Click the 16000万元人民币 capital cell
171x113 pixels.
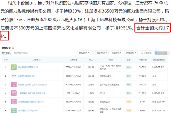click(73, 102)
